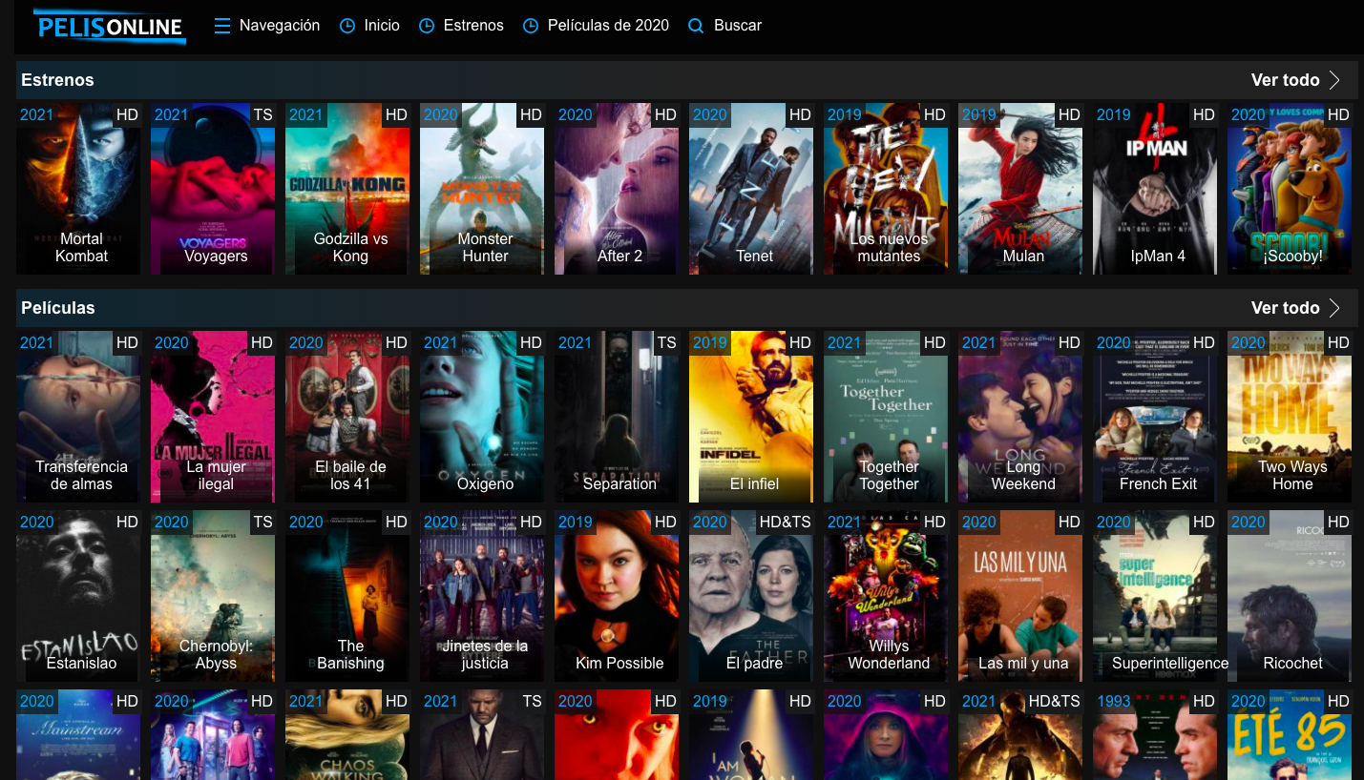Open the IpMan 4 poster
The height and width of the screenshot is (780, 1364).
(1155, 189)
